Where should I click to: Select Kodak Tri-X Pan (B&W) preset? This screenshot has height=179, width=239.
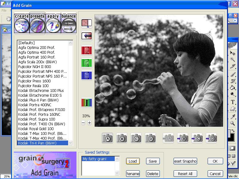click(43, 143)
